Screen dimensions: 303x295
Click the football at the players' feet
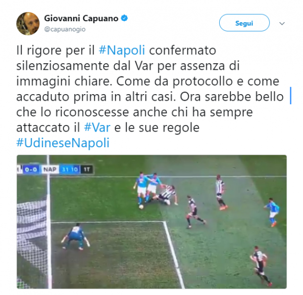141,207
